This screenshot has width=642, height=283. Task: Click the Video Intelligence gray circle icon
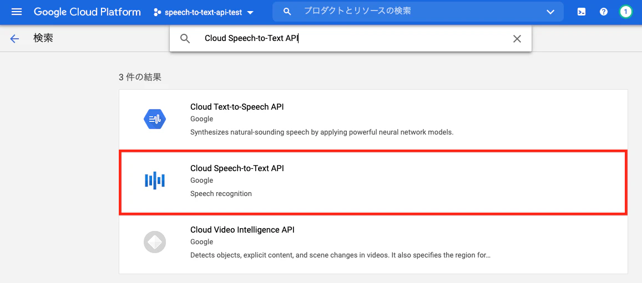pos(155,242)
